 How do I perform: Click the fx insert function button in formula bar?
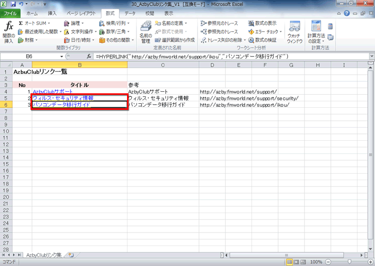click(x=89, y=56)
